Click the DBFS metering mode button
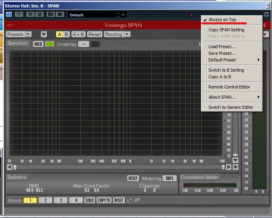272x218 pixels. point(170,178)
